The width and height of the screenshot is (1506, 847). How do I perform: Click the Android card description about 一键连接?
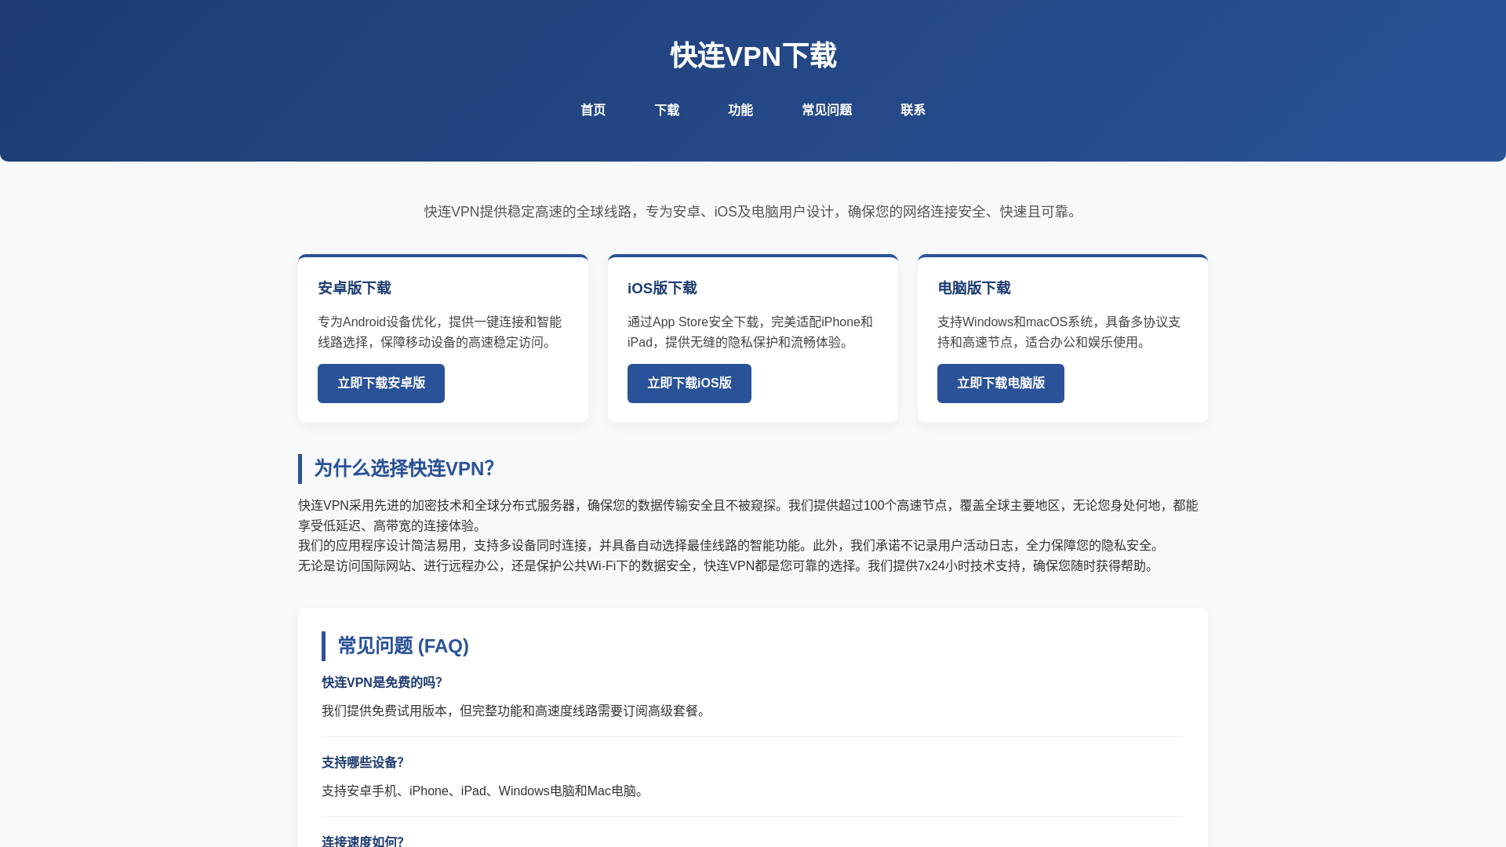click(x=440, y=332)
